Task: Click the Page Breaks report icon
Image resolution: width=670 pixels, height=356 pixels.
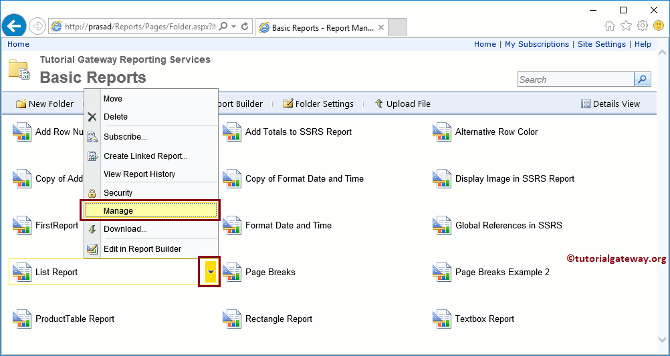Action: pos(233,272)
